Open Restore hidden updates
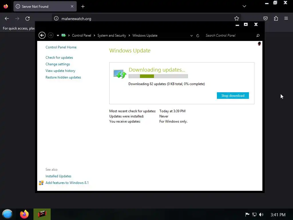 63,77
